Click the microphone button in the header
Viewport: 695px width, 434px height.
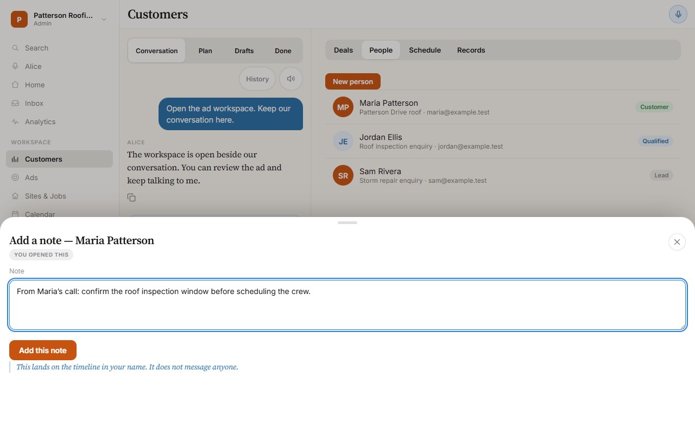[x=678, y=14]
